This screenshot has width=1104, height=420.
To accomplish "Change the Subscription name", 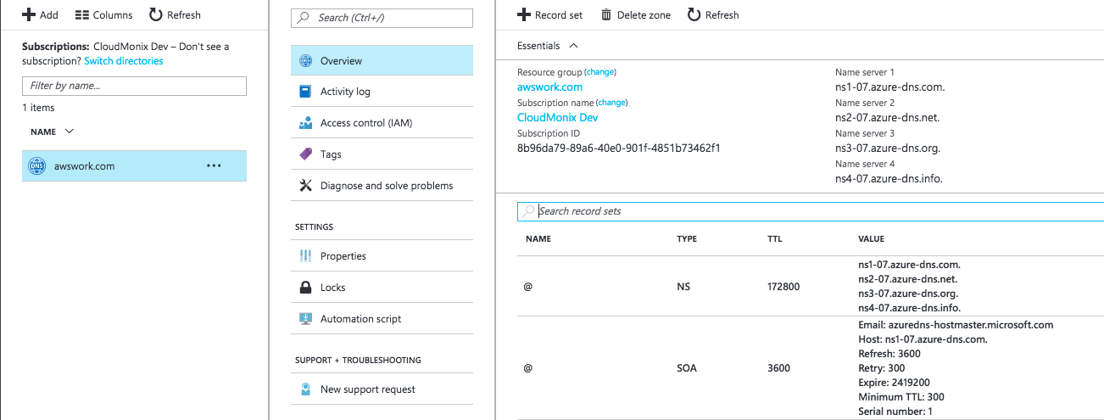I will [612, 103].
